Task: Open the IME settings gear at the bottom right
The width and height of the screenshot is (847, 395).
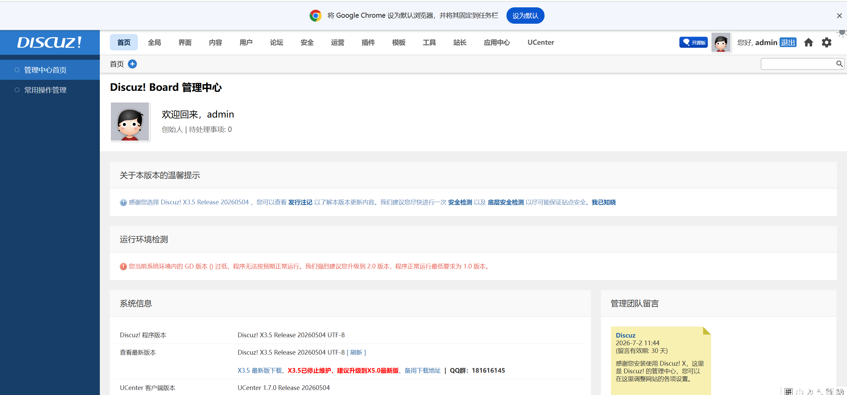Action: tap(840, 391)
